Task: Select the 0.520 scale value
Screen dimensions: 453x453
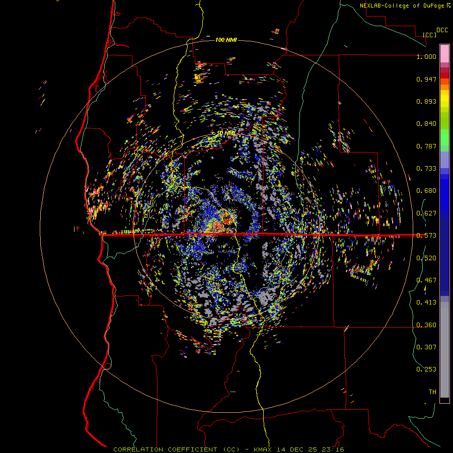Action: (426, 258)
